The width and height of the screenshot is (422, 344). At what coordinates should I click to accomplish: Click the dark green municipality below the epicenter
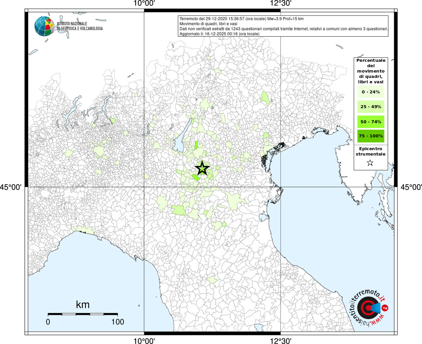tap(196, 177)
